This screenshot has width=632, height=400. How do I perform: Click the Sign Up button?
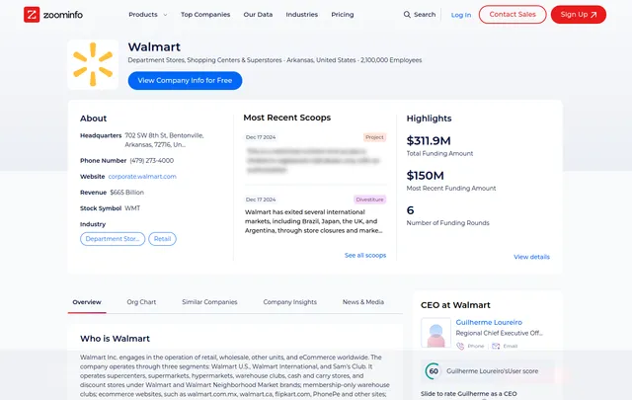[x=578, y=15]
